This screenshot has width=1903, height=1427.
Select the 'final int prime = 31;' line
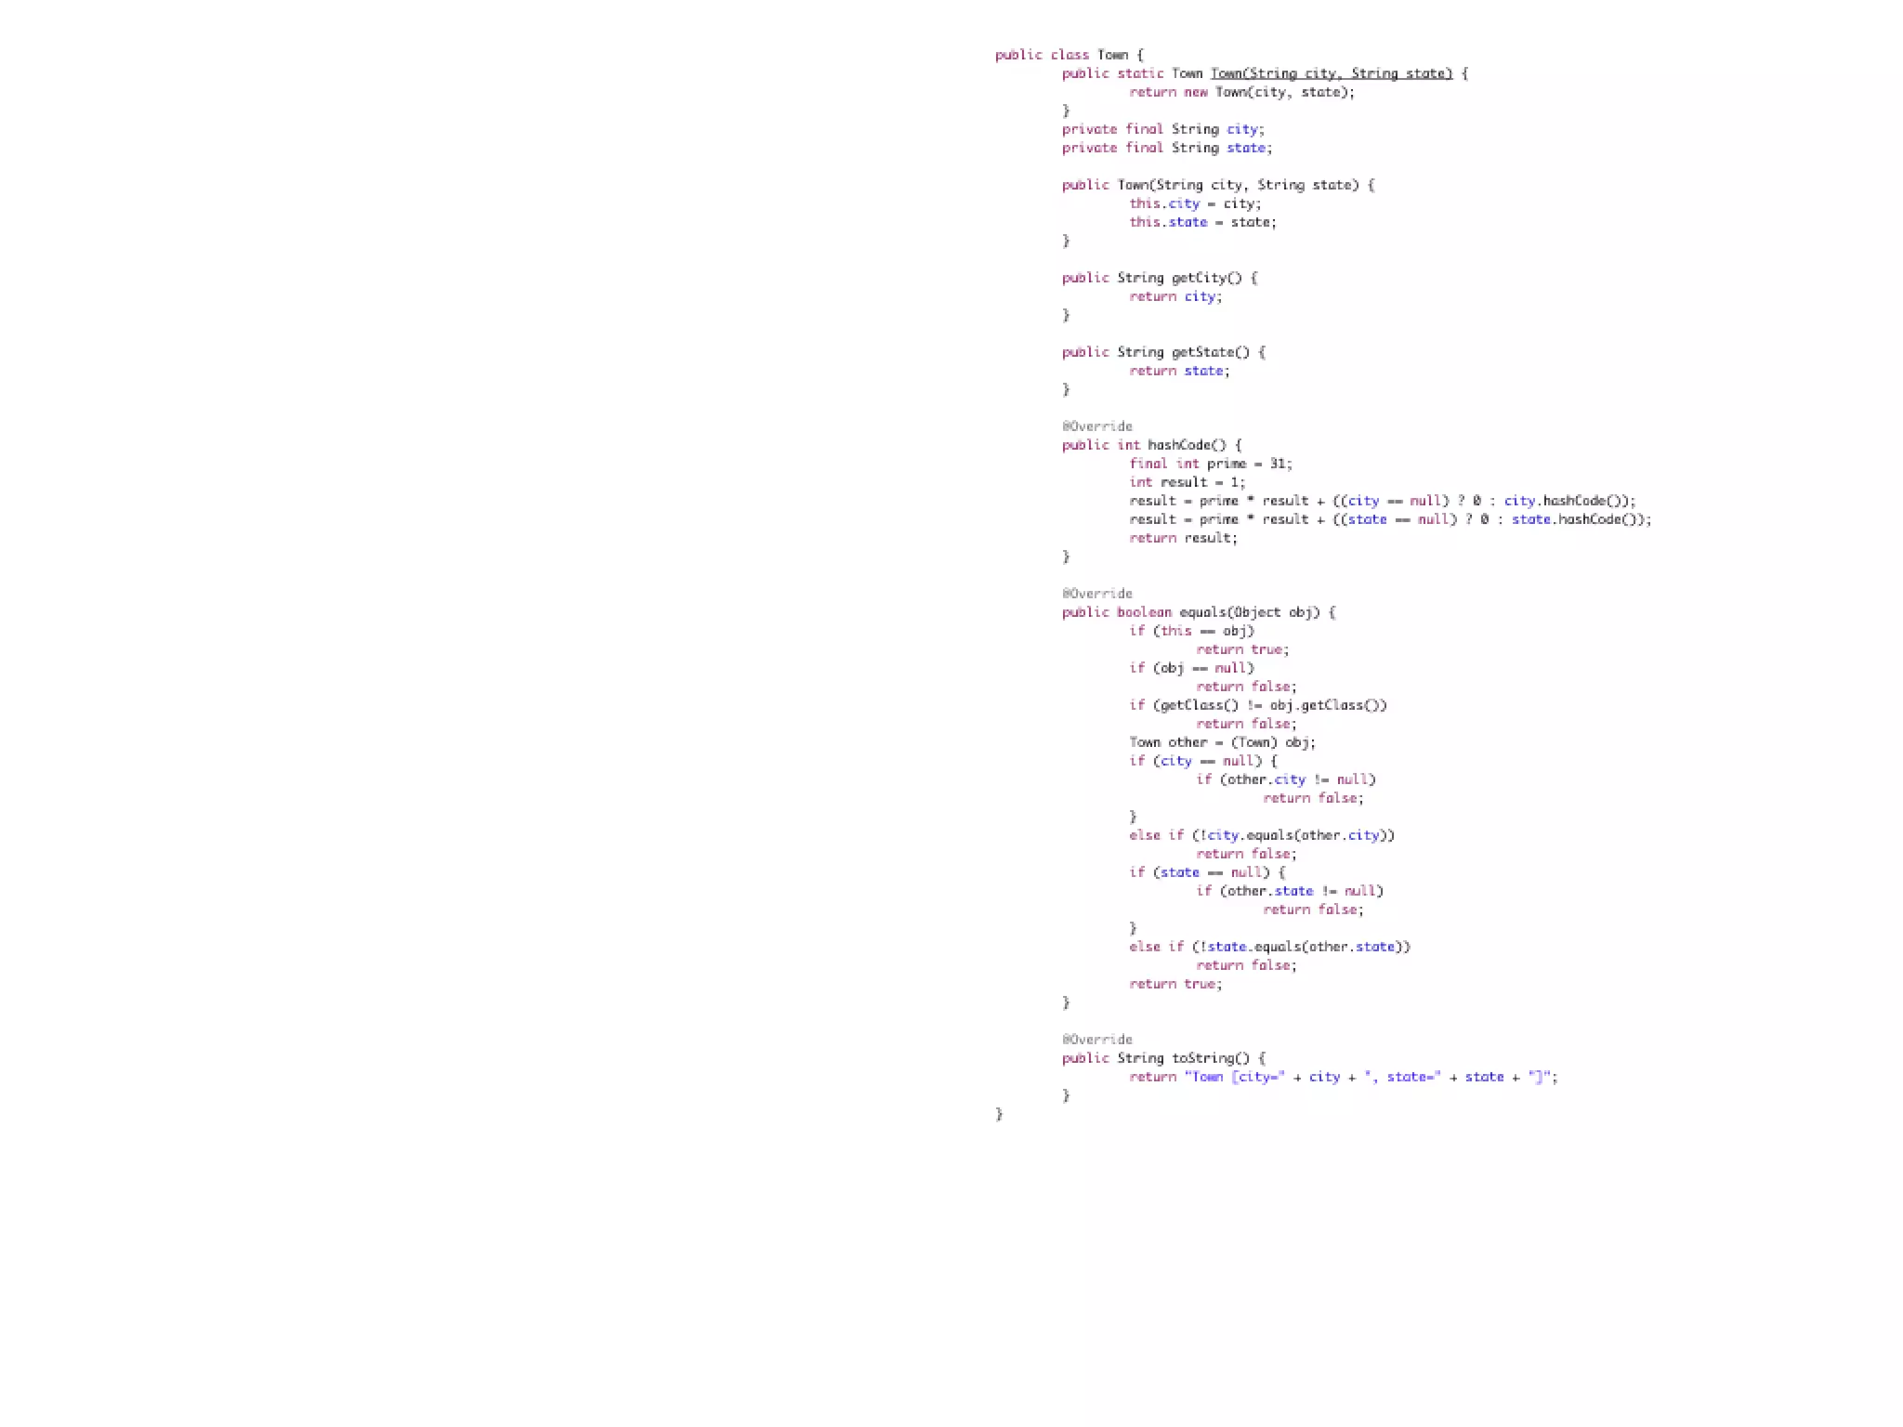coord(1211,464)
